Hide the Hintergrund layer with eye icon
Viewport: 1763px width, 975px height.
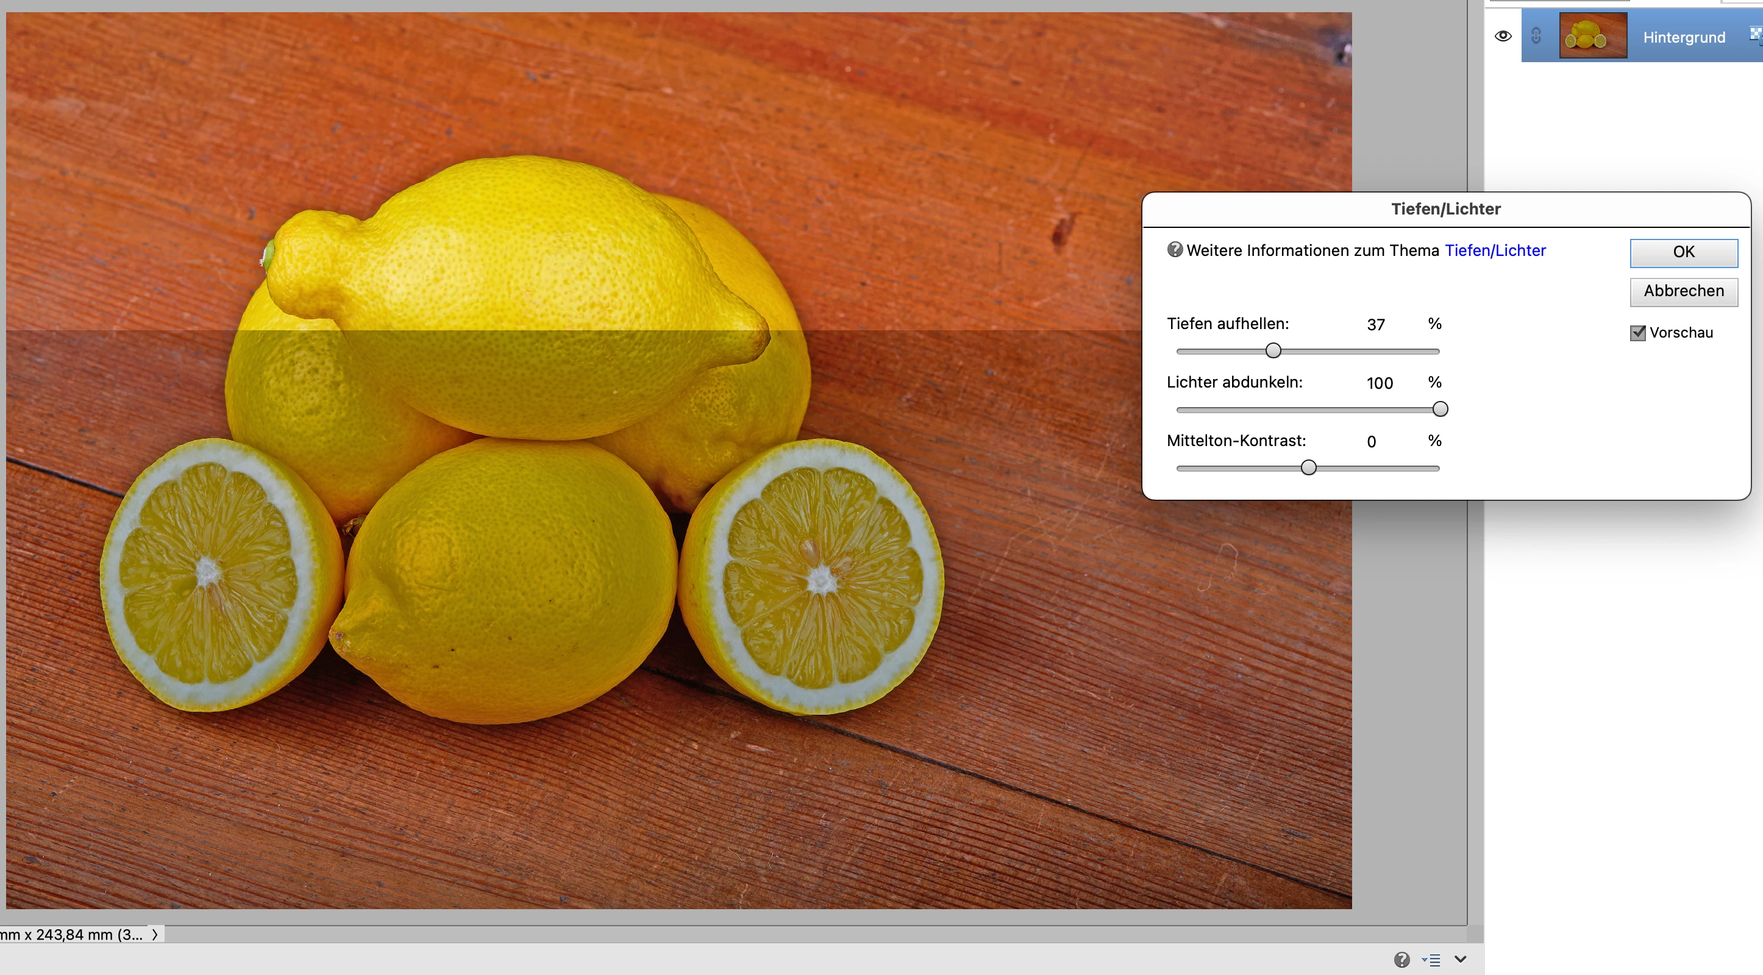tap(1503, 35)
